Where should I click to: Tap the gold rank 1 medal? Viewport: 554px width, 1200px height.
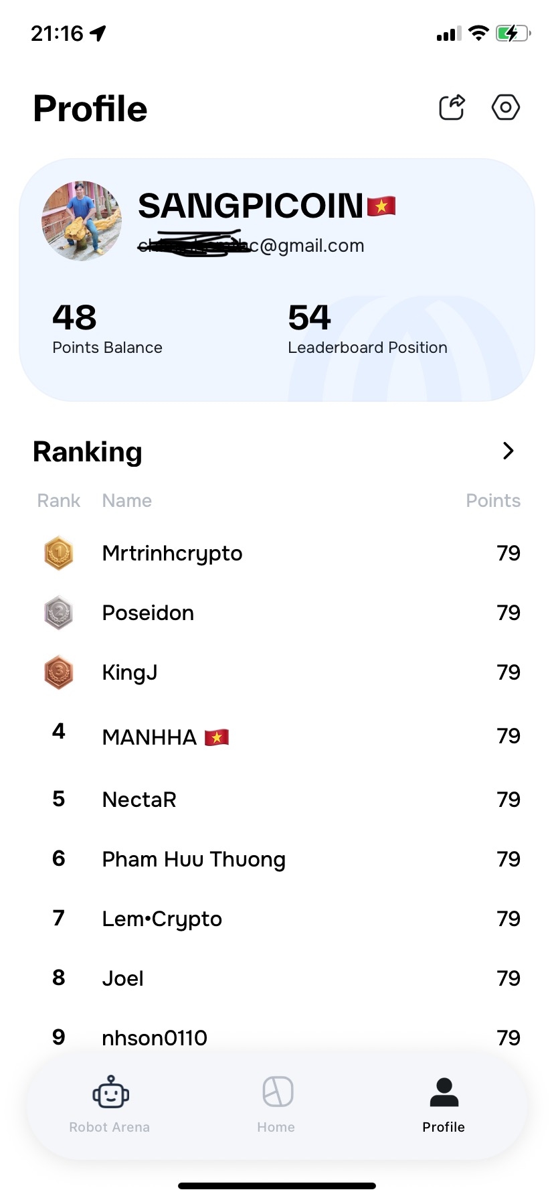click(x=59, y=553)
